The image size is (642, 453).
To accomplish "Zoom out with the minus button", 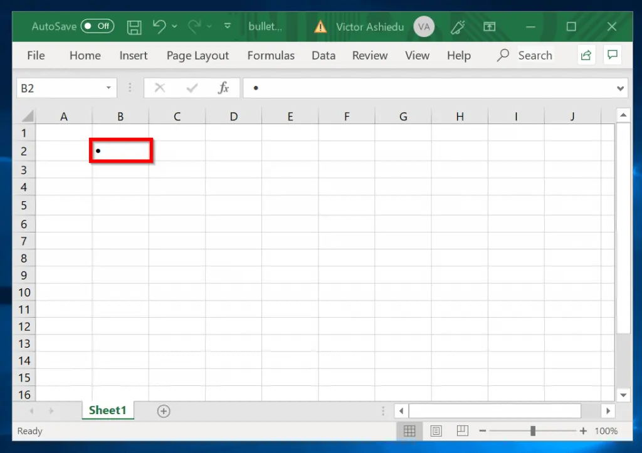I will (483, 431).
